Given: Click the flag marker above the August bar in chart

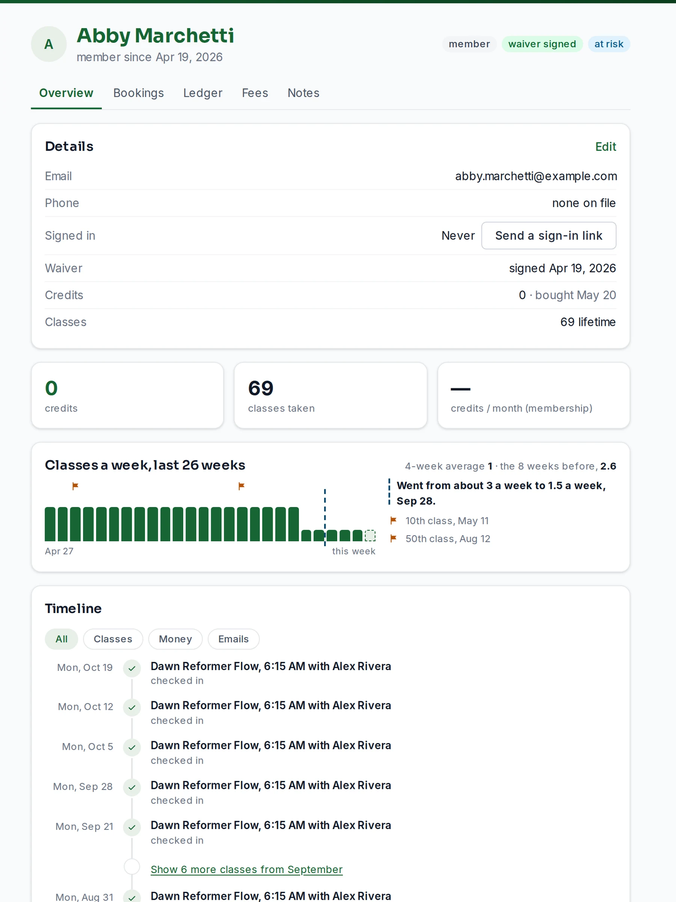Looking at the screenshot, I should pos(241,486).
